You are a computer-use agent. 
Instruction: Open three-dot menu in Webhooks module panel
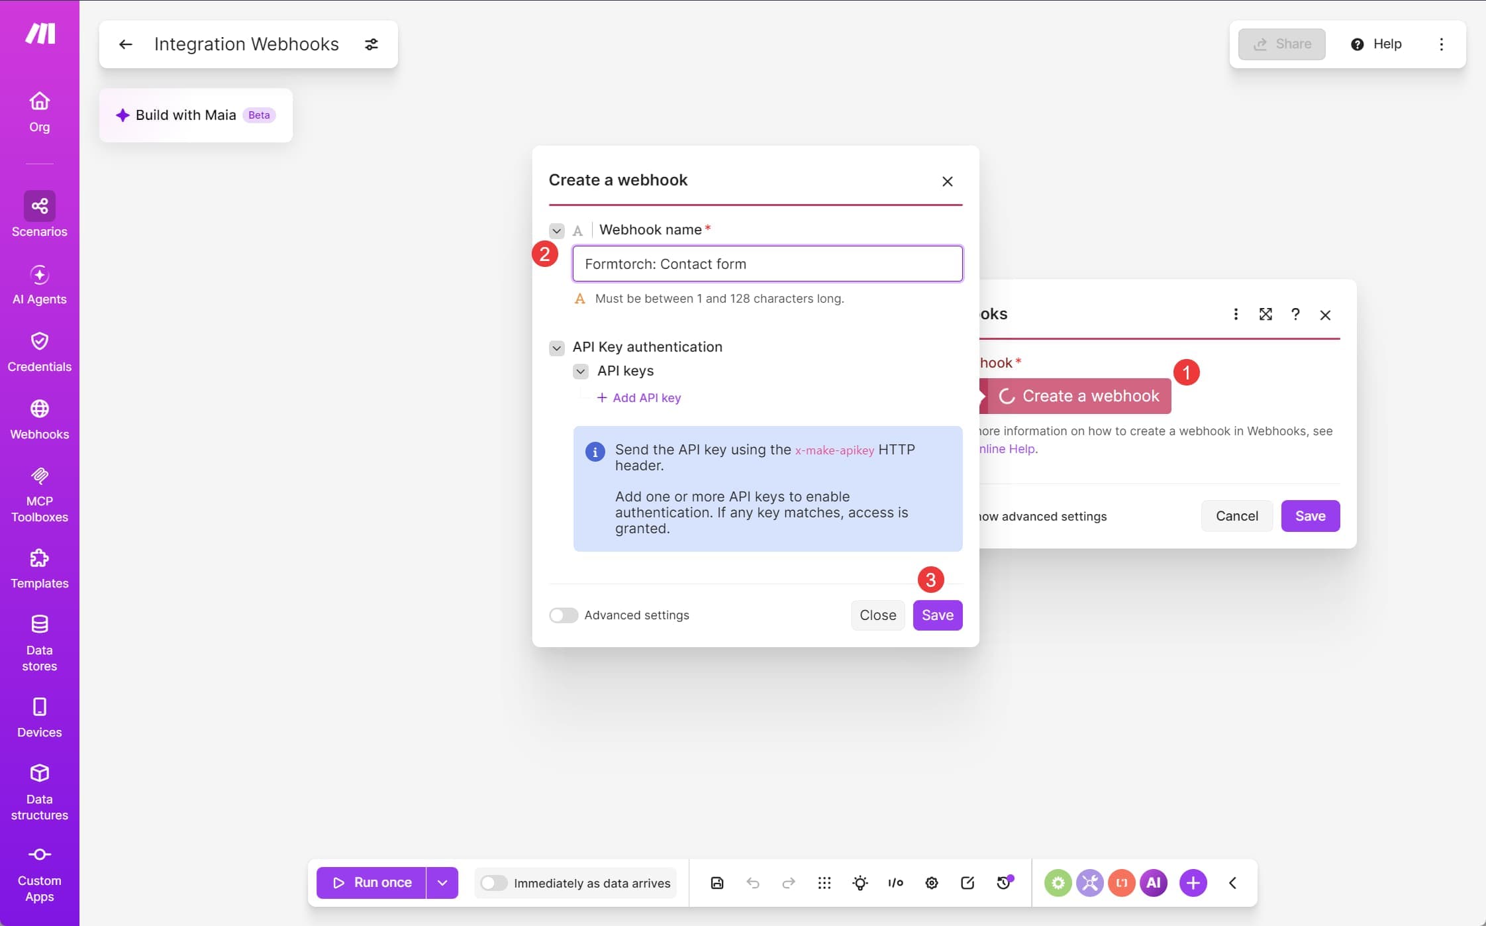(1236, 314)
